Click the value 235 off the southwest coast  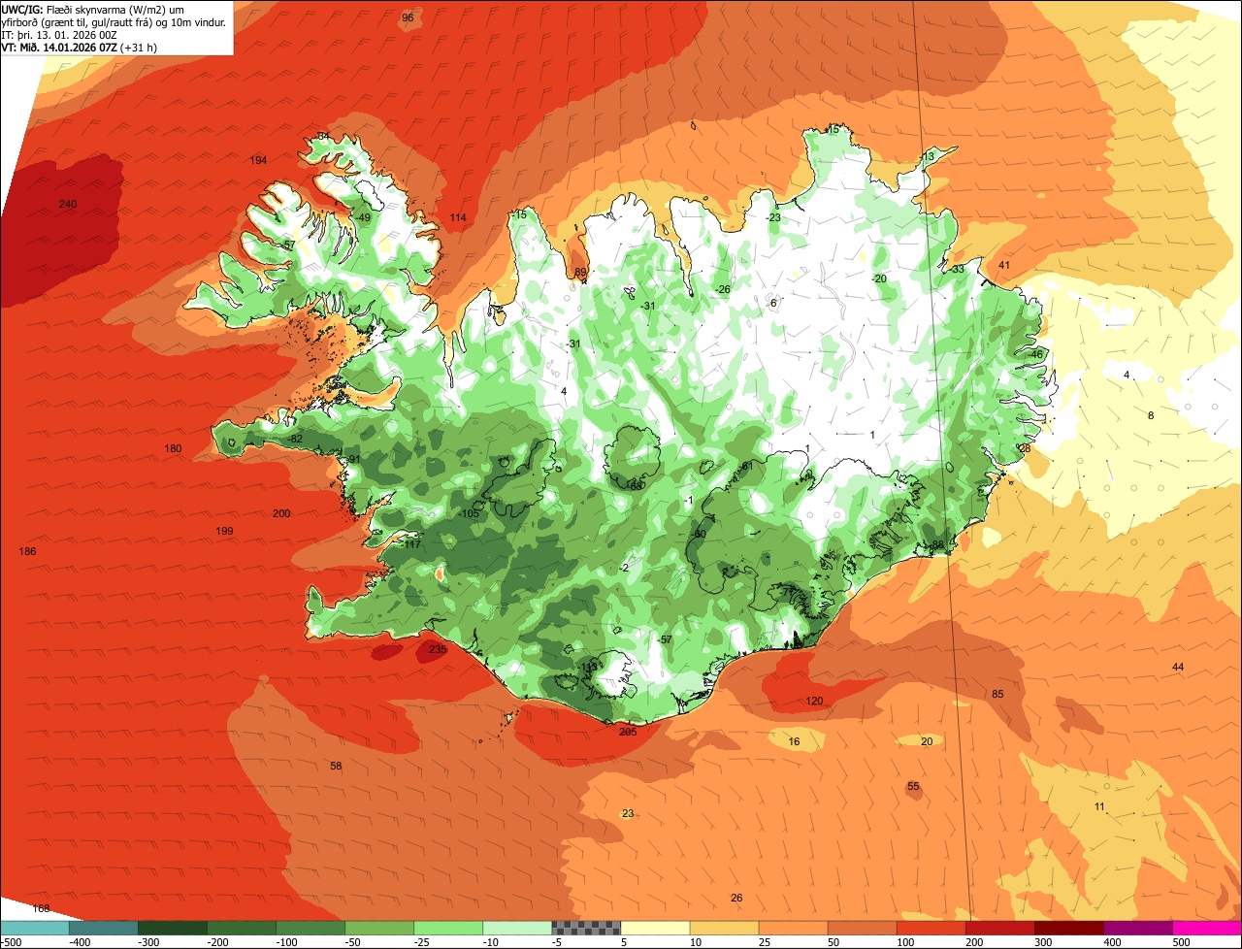tap(438, 649)
